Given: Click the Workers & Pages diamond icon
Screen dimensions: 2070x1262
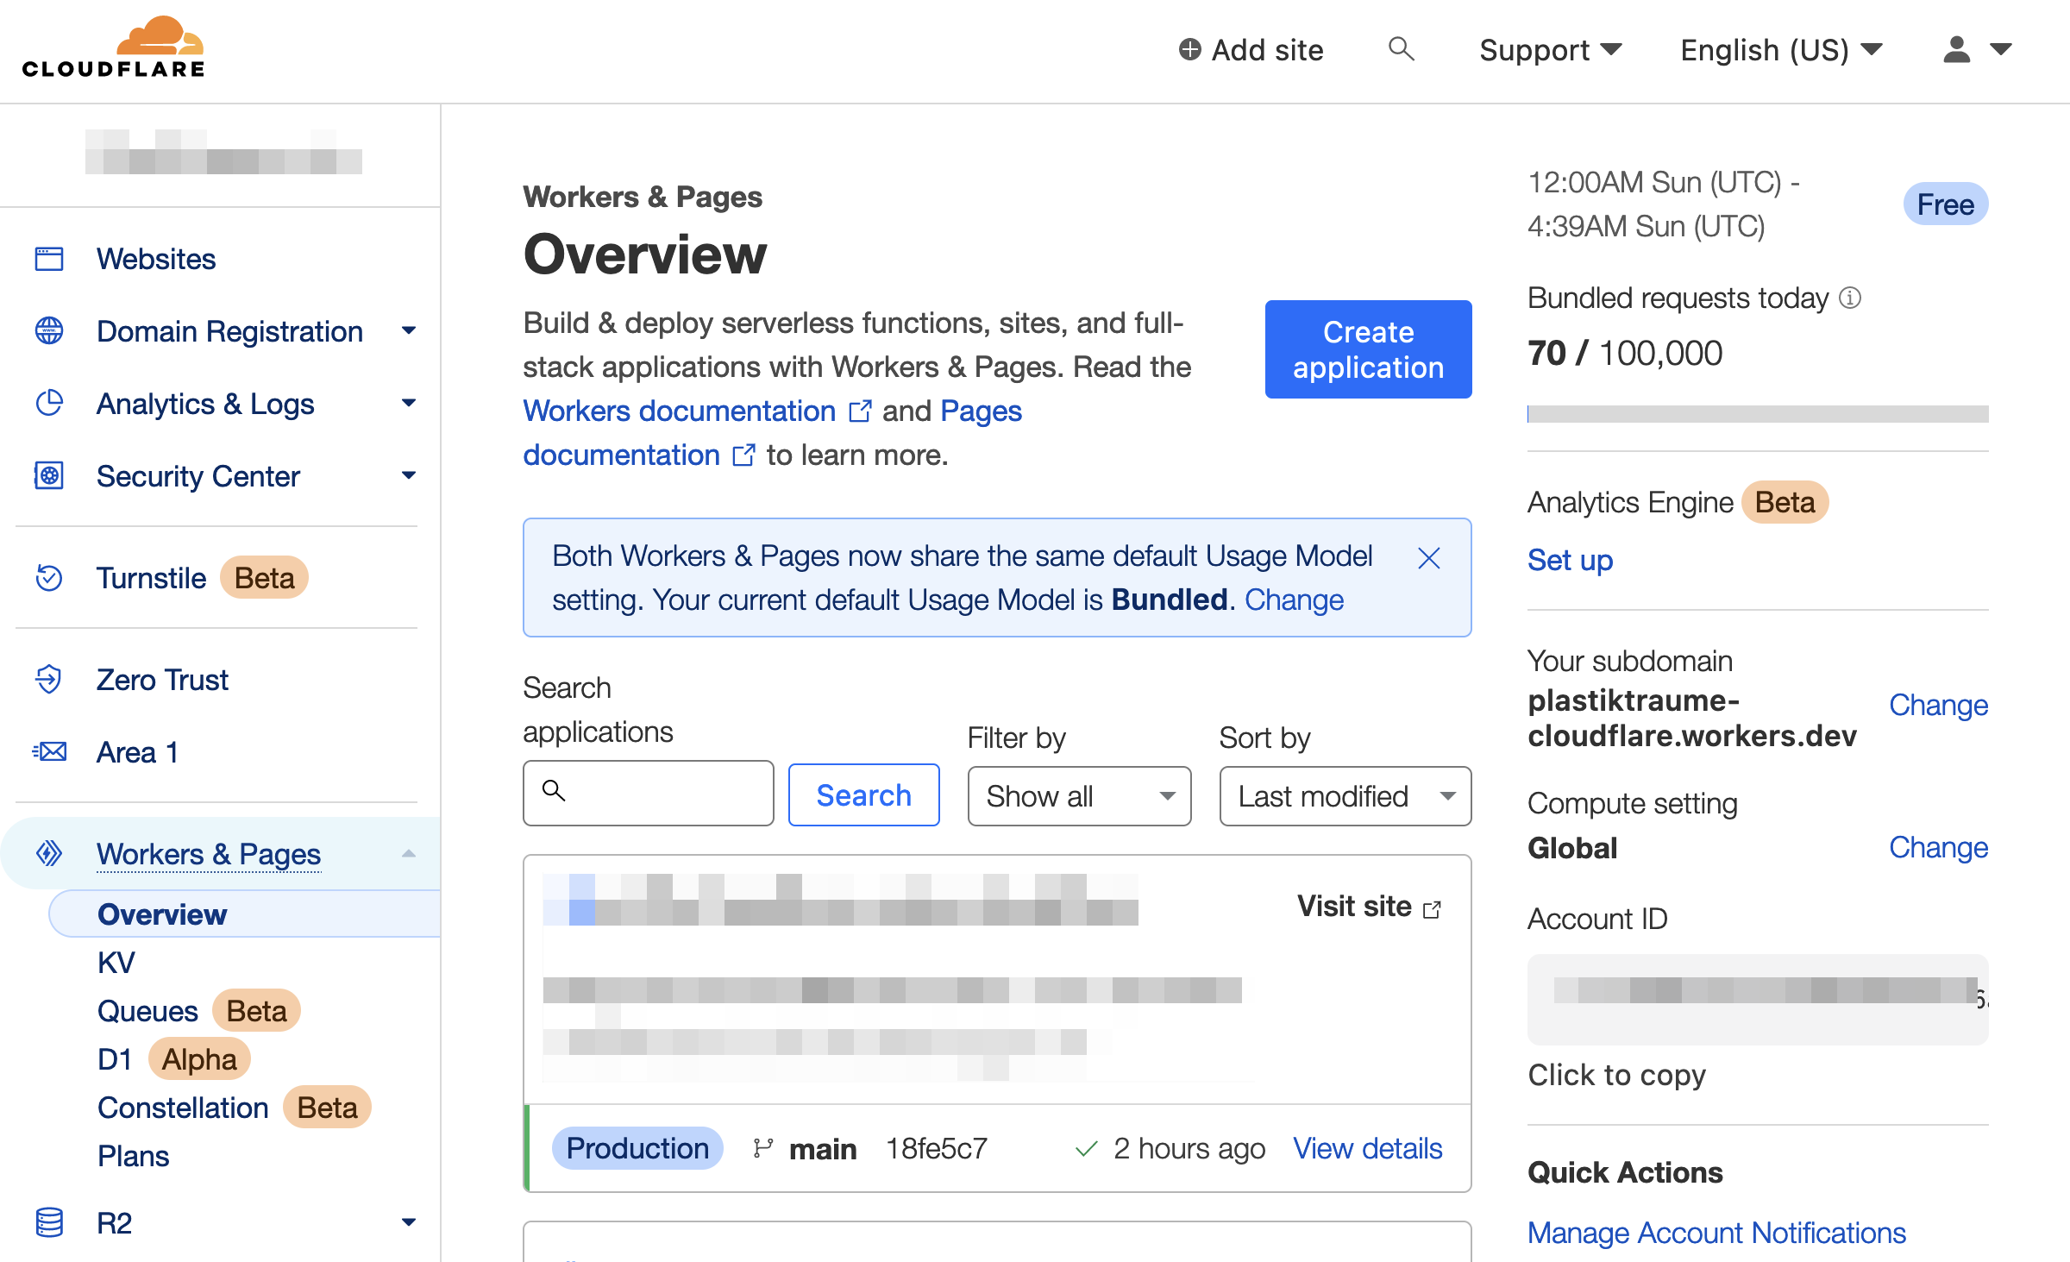Looking at the screenshot, I should pyautogui.click(x=49, y=853).
